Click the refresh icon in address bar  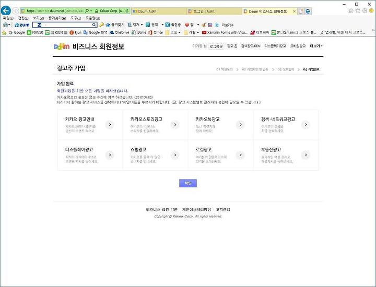point(127,11)
